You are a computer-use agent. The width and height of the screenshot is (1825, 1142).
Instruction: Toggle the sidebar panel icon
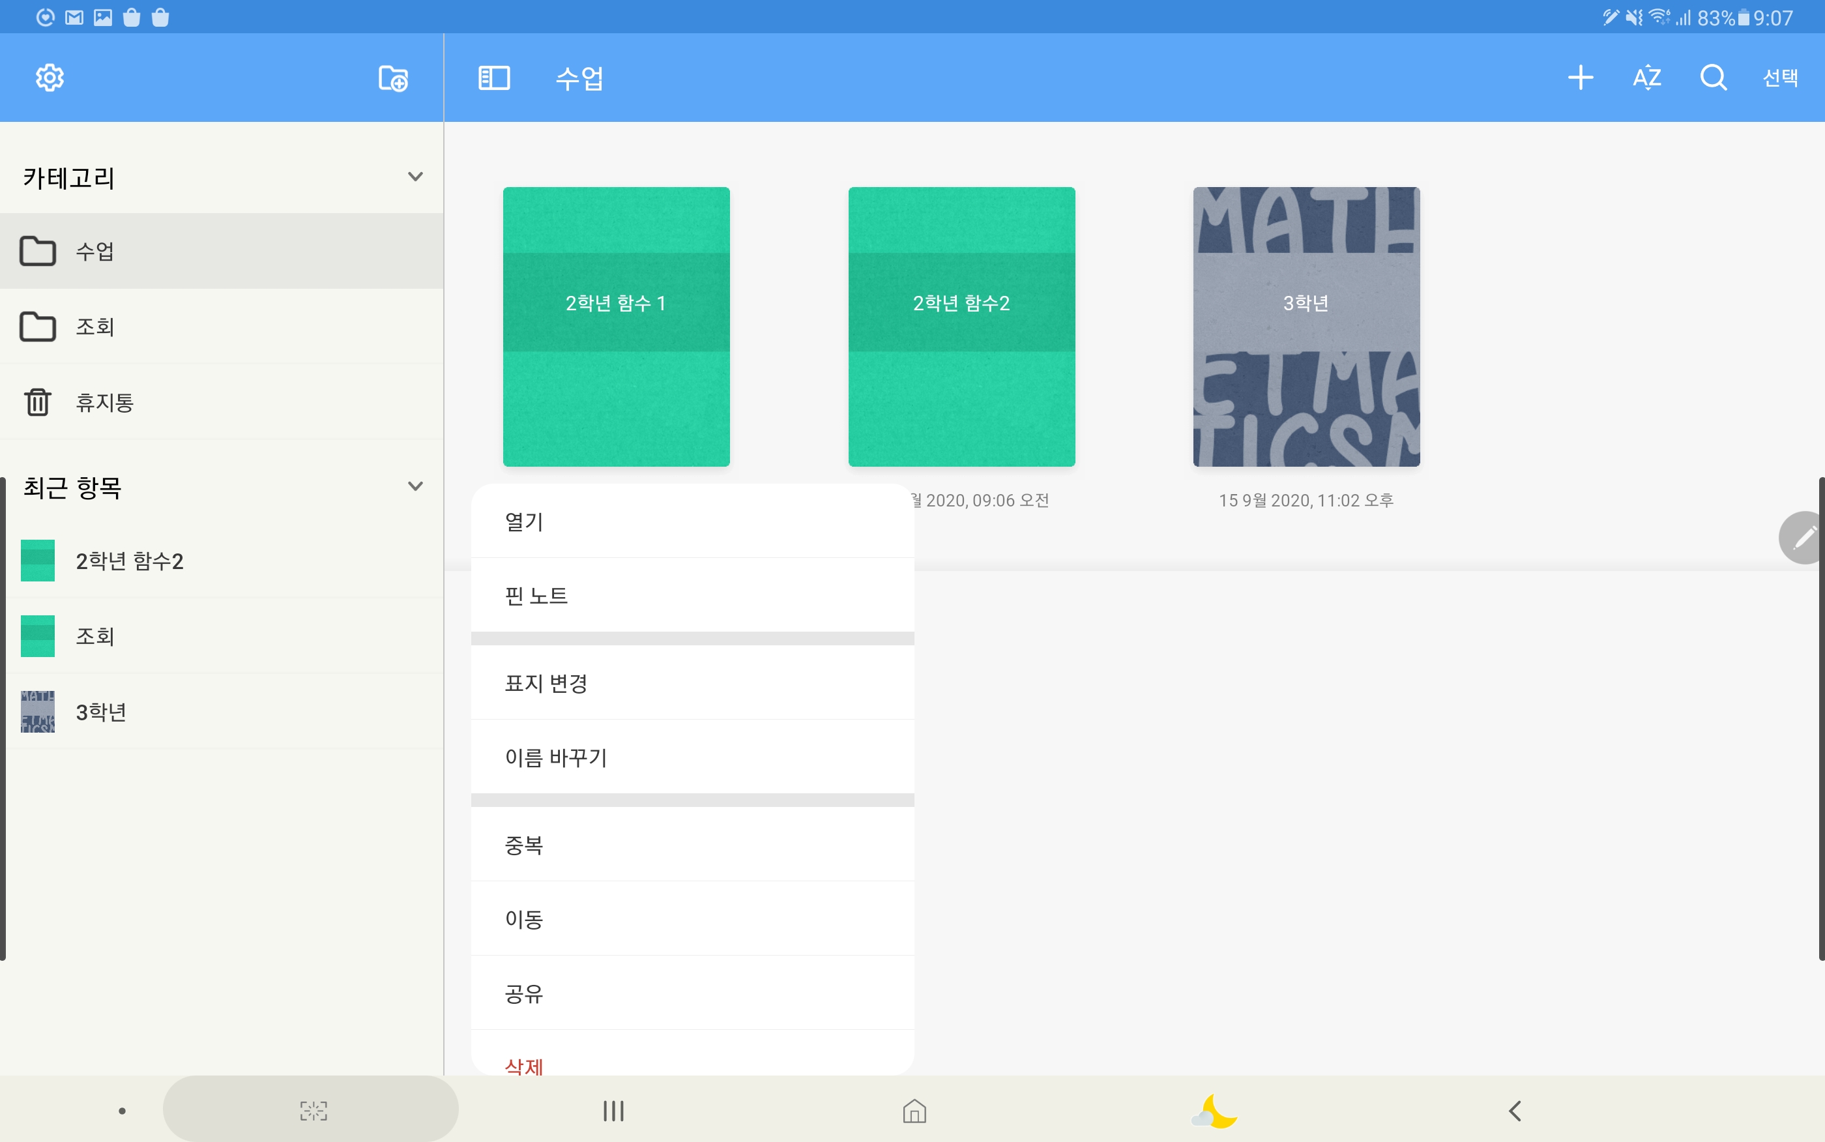tap(494, 78)
